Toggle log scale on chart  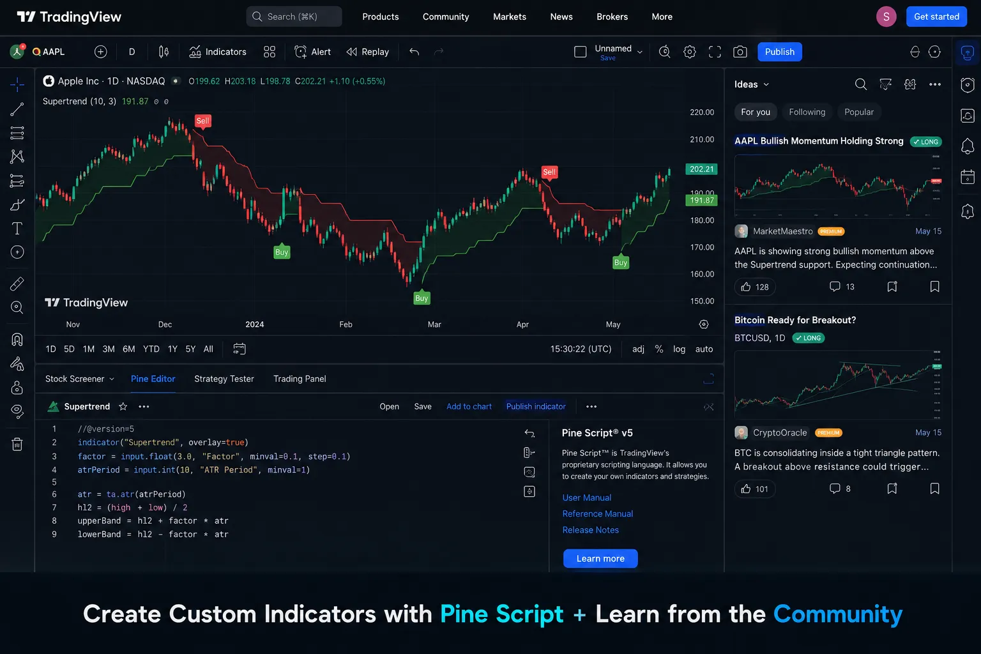pos(679,349)
